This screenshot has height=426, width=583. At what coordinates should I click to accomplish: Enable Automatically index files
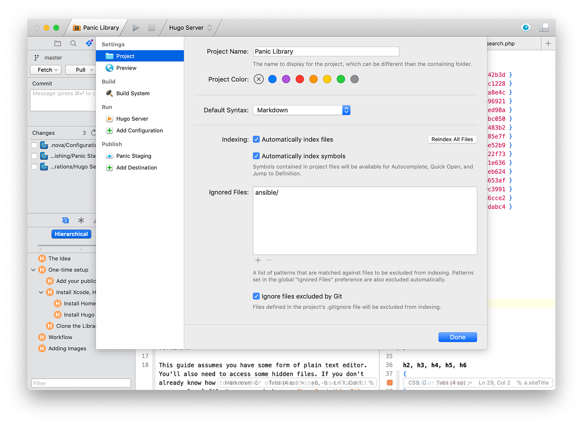[x=256, y=139]
